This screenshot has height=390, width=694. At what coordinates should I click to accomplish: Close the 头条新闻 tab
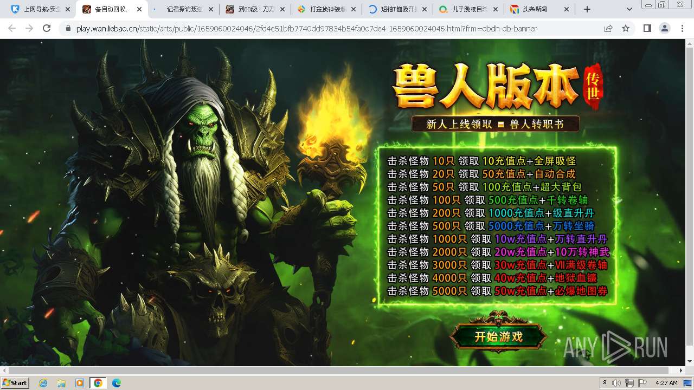567,9
